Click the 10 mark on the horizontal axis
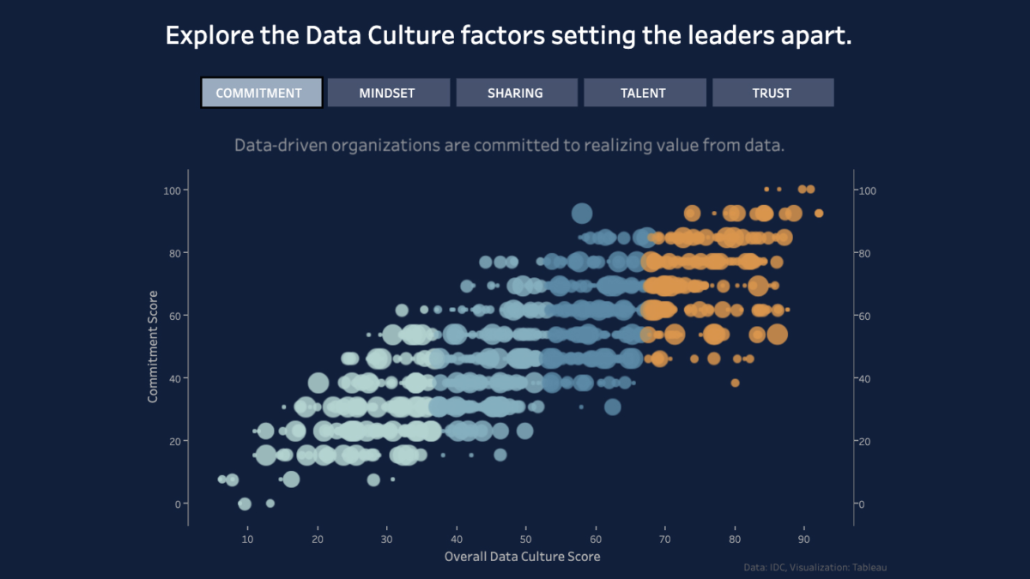 point(247,539)
